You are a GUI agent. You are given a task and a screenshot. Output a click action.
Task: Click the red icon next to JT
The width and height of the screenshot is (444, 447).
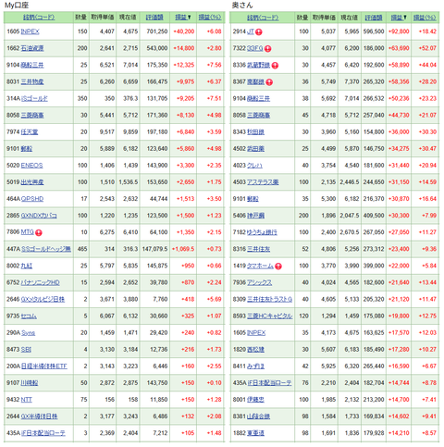click(259, 32)
